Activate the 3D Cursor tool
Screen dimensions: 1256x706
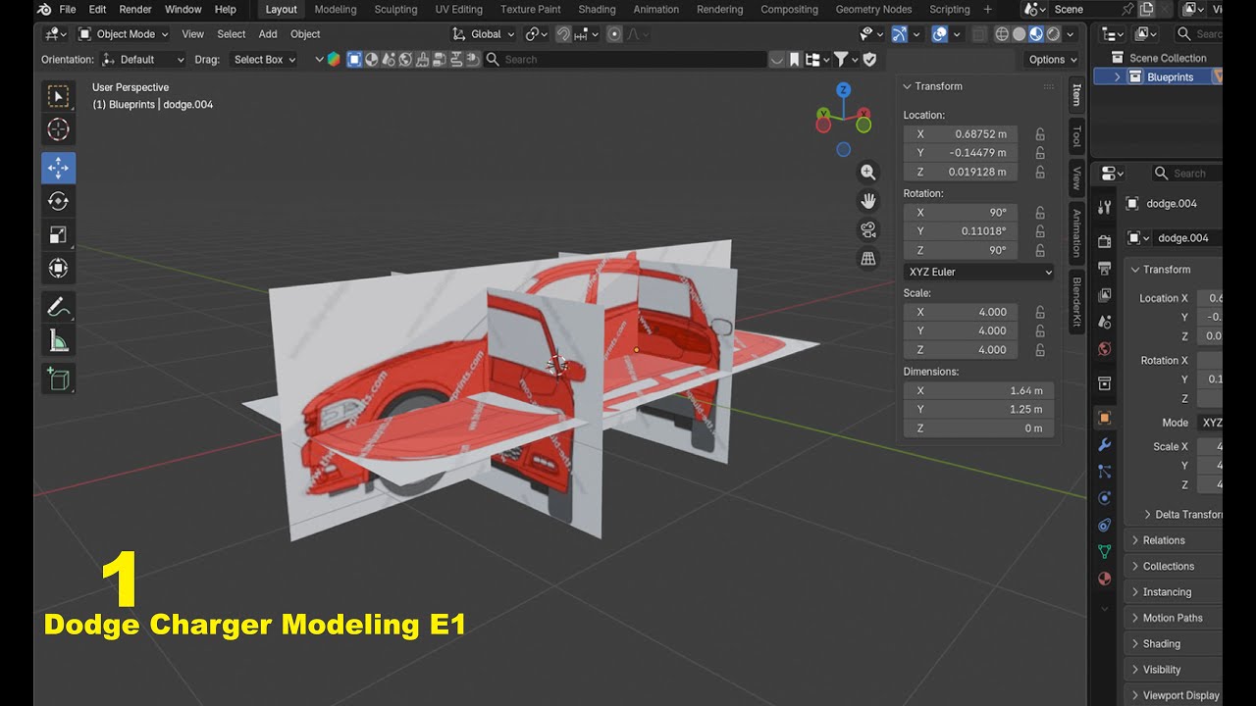(x=58, y=129)
